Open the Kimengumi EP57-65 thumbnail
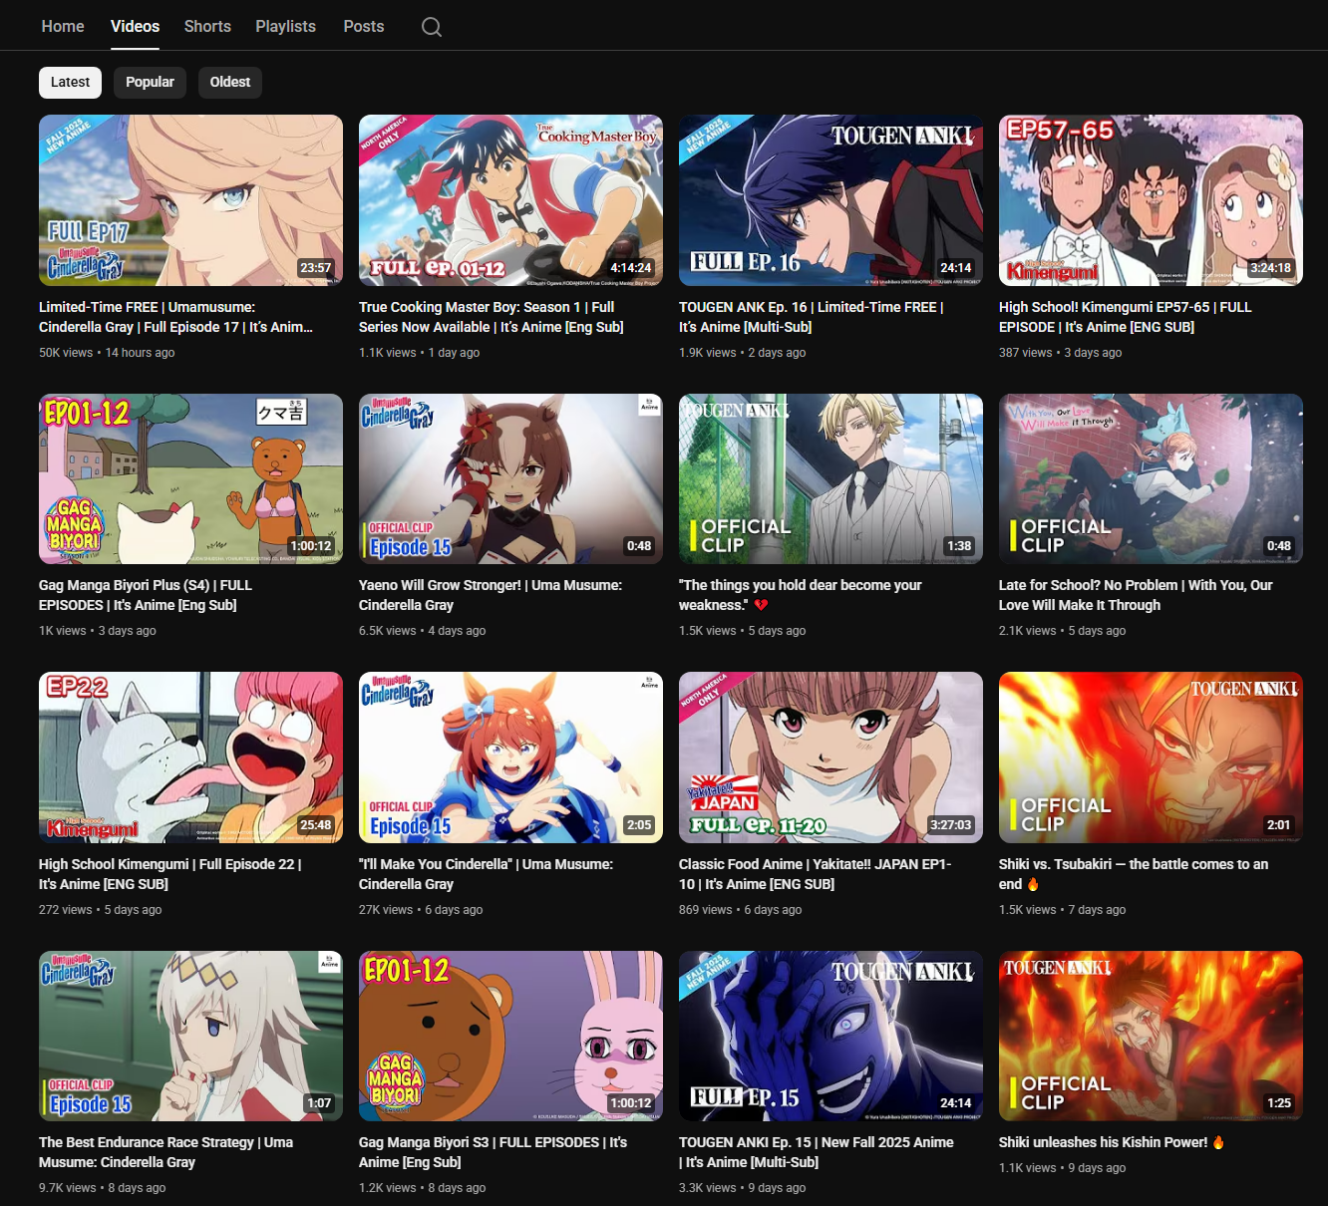Screen dimensions: 1328x1206 pyautogui.click(x=1151, y=200)
